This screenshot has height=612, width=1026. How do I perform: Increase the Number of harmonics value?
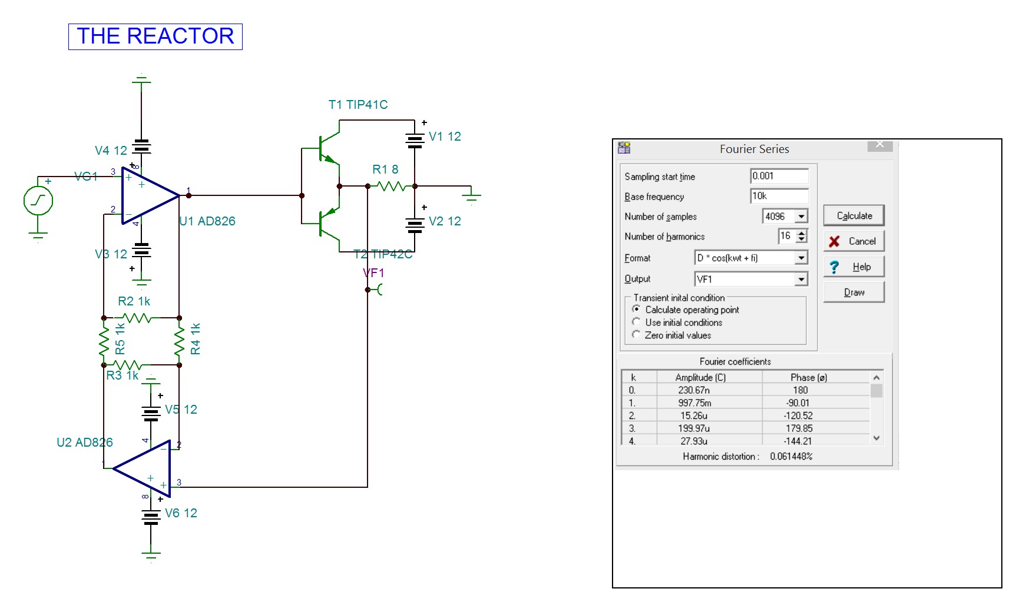(802, 233)
